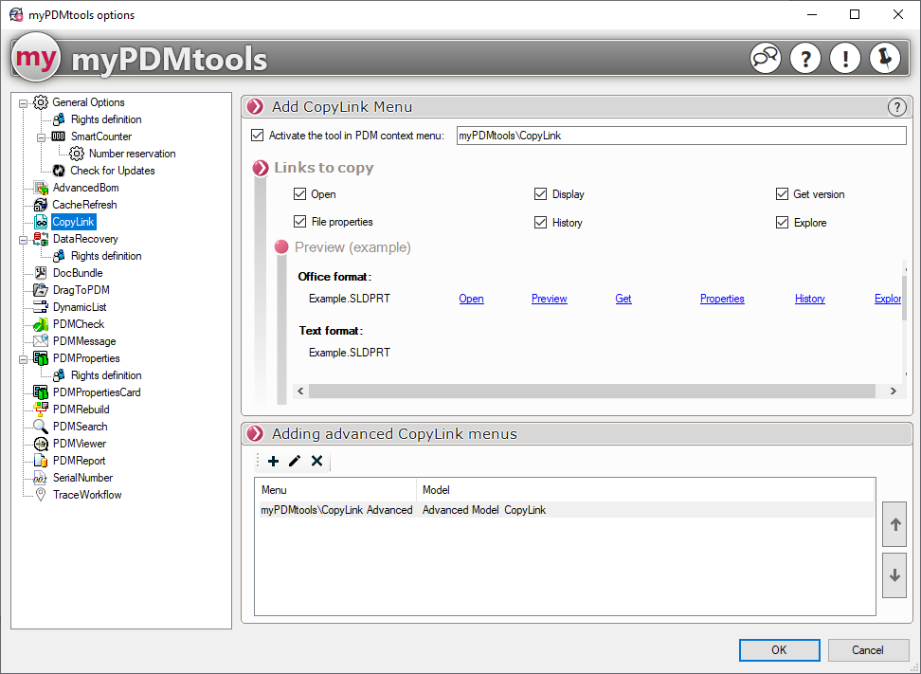Image resolution: width=921 pixels, height=674 pixels.
Task: Click the OK button
Action: click(x=779, y=650)
